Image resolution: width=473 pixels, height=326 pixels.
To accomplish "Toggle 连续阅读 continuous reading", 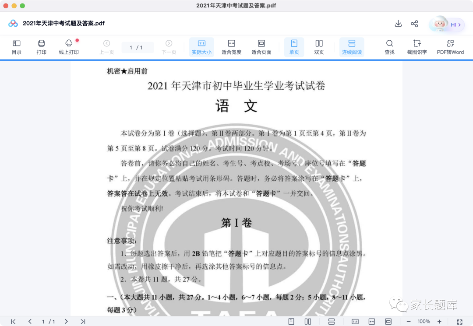I will pos(352,47).
